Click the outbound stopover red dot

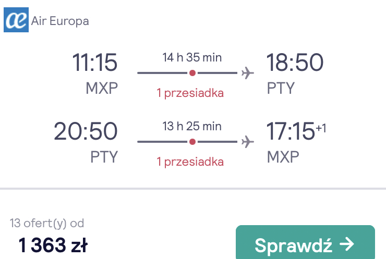point(192,73)
